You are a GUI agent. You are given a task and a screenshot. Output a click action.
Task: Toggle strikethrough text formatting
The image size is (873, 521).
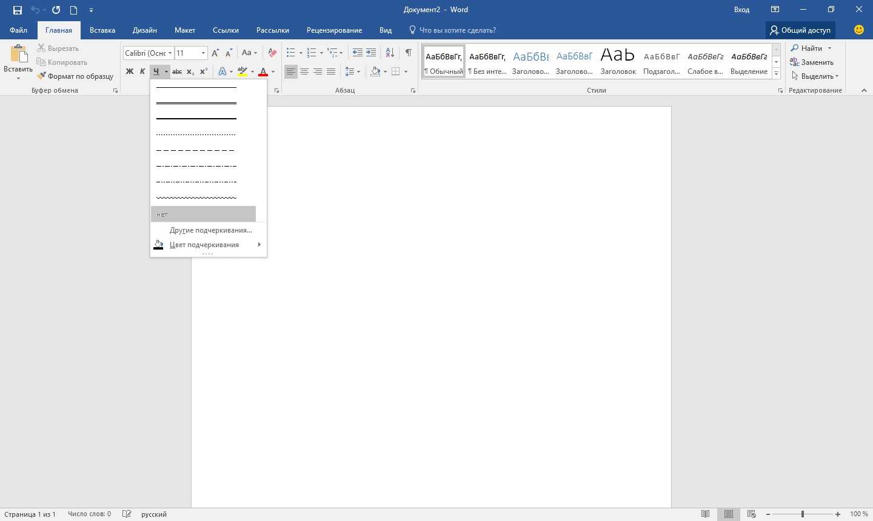[177, 71]
